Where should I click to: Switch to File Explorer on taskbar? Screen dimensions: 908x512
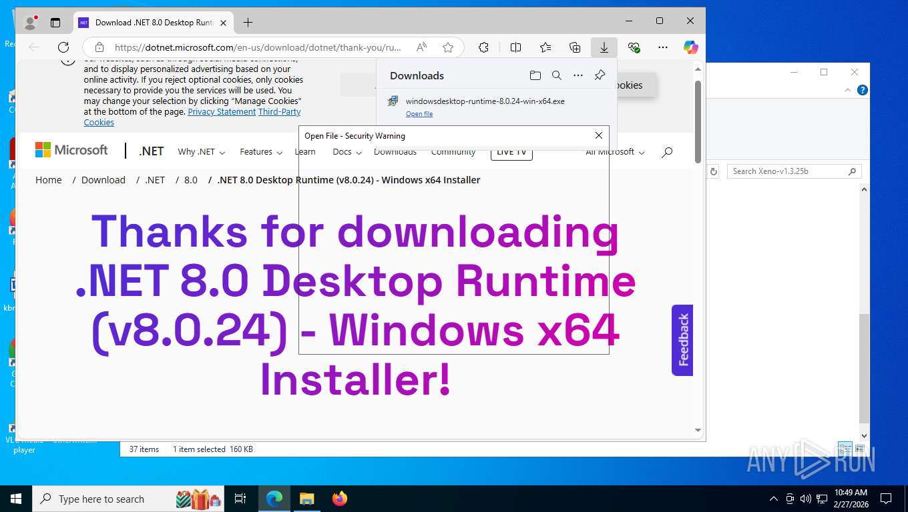[306, 499]
